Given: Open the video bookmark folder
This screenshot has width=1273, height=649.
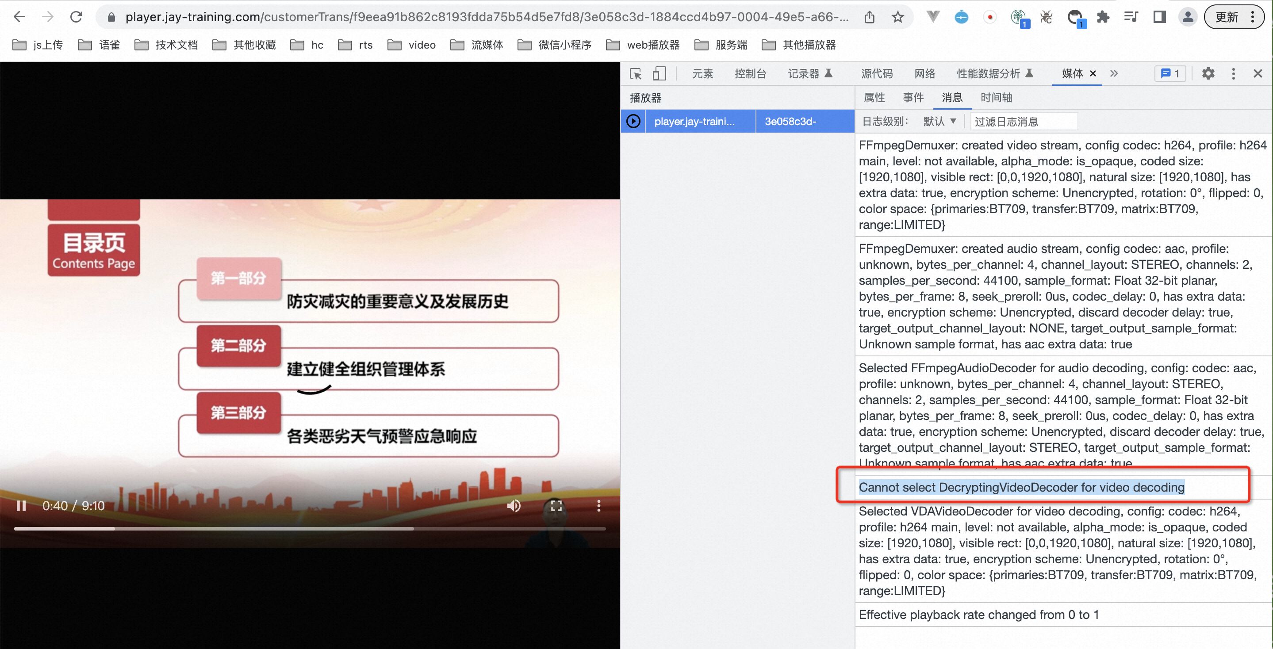Looking at the screenshot, I should pyautogui.click(x=412, y=45).
